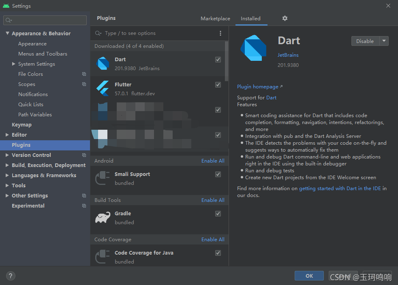Click Enable All for Code Coverage
The image size is (398, 285).
213,240
